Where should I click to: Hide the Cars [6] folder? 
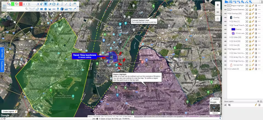pos(225,45)
